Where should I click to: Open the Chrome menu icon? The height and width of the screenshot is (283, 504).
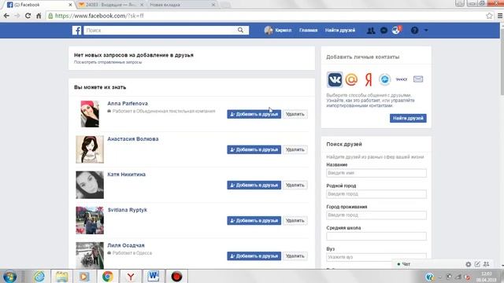(500, 16)
